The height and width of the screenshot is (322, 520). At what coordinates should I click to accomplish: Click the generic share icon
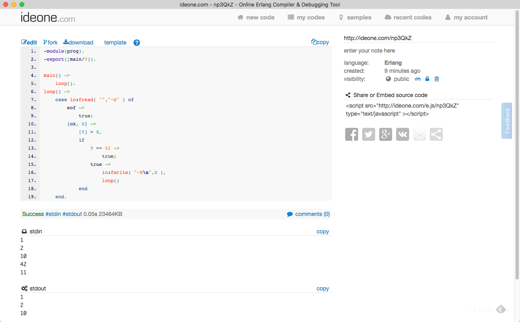pos(436,134)
